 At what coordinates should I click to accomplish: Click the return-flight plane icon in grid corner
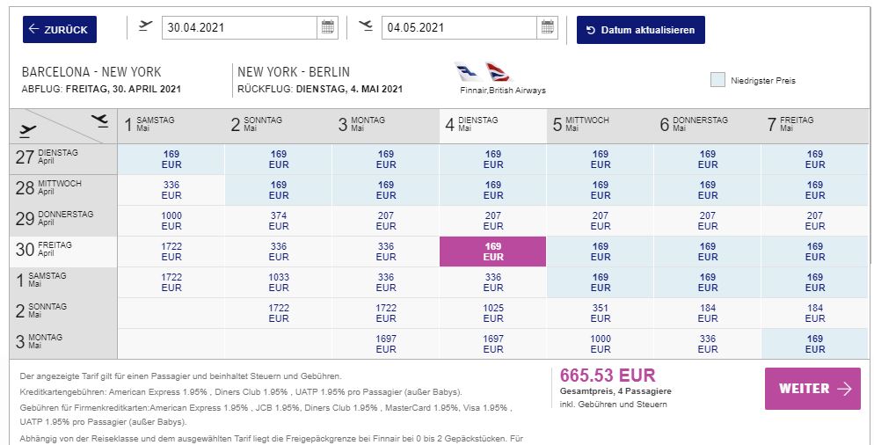(99, 120)
